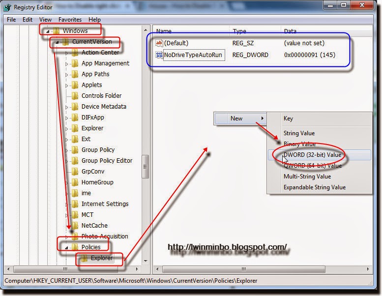Viewport: 382px width, 296px height.
Task: Expand the Action Center key
Action: [66, 53]
